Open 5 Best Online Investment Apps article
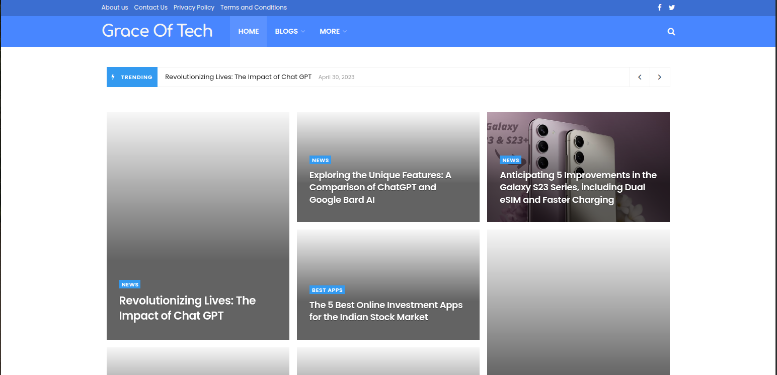 [x=385, y=311]
